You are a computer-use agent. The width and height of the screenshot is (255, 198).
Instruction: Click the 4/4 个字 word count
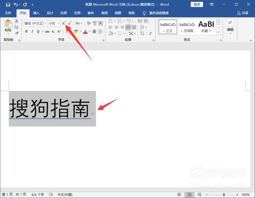(x=38, y=195)
